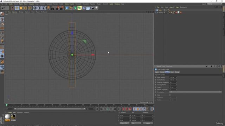Go to end of animation
Screen dimensions: 225x126
point(119,109)
